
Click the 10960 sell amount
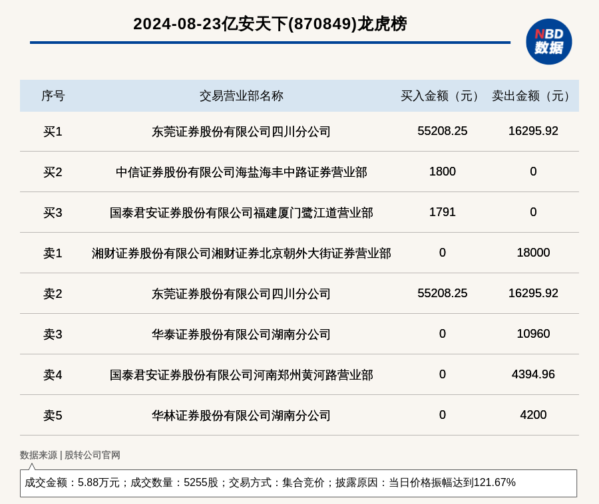[533, 334]
